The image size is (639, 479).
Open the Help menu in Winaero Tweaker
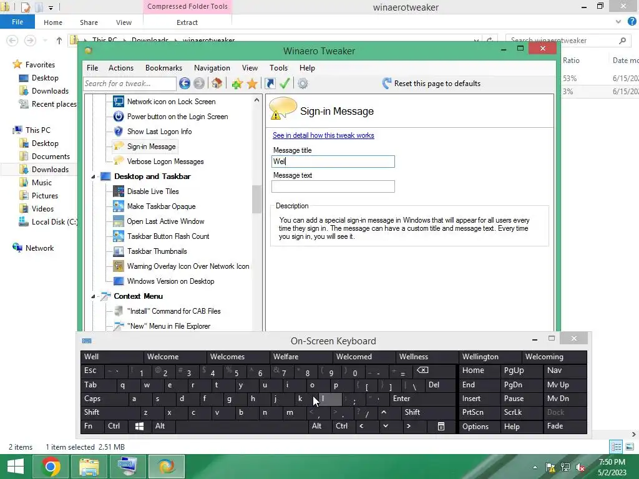click(x=307, y=68)
